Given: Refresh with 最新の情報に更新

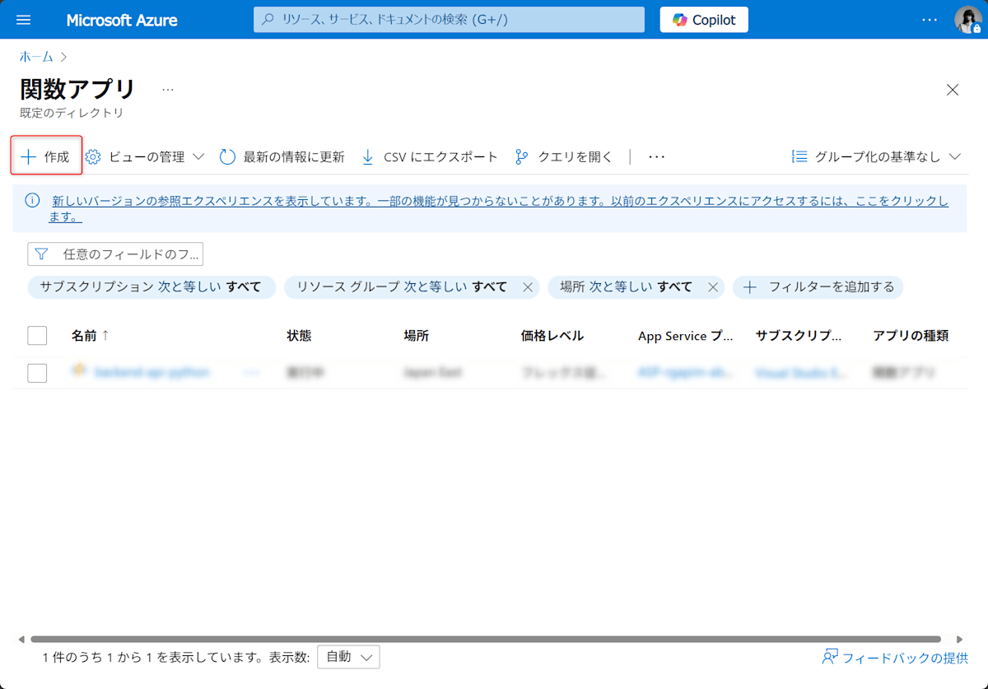Looking at the screenshot, I should pos(282,156).
